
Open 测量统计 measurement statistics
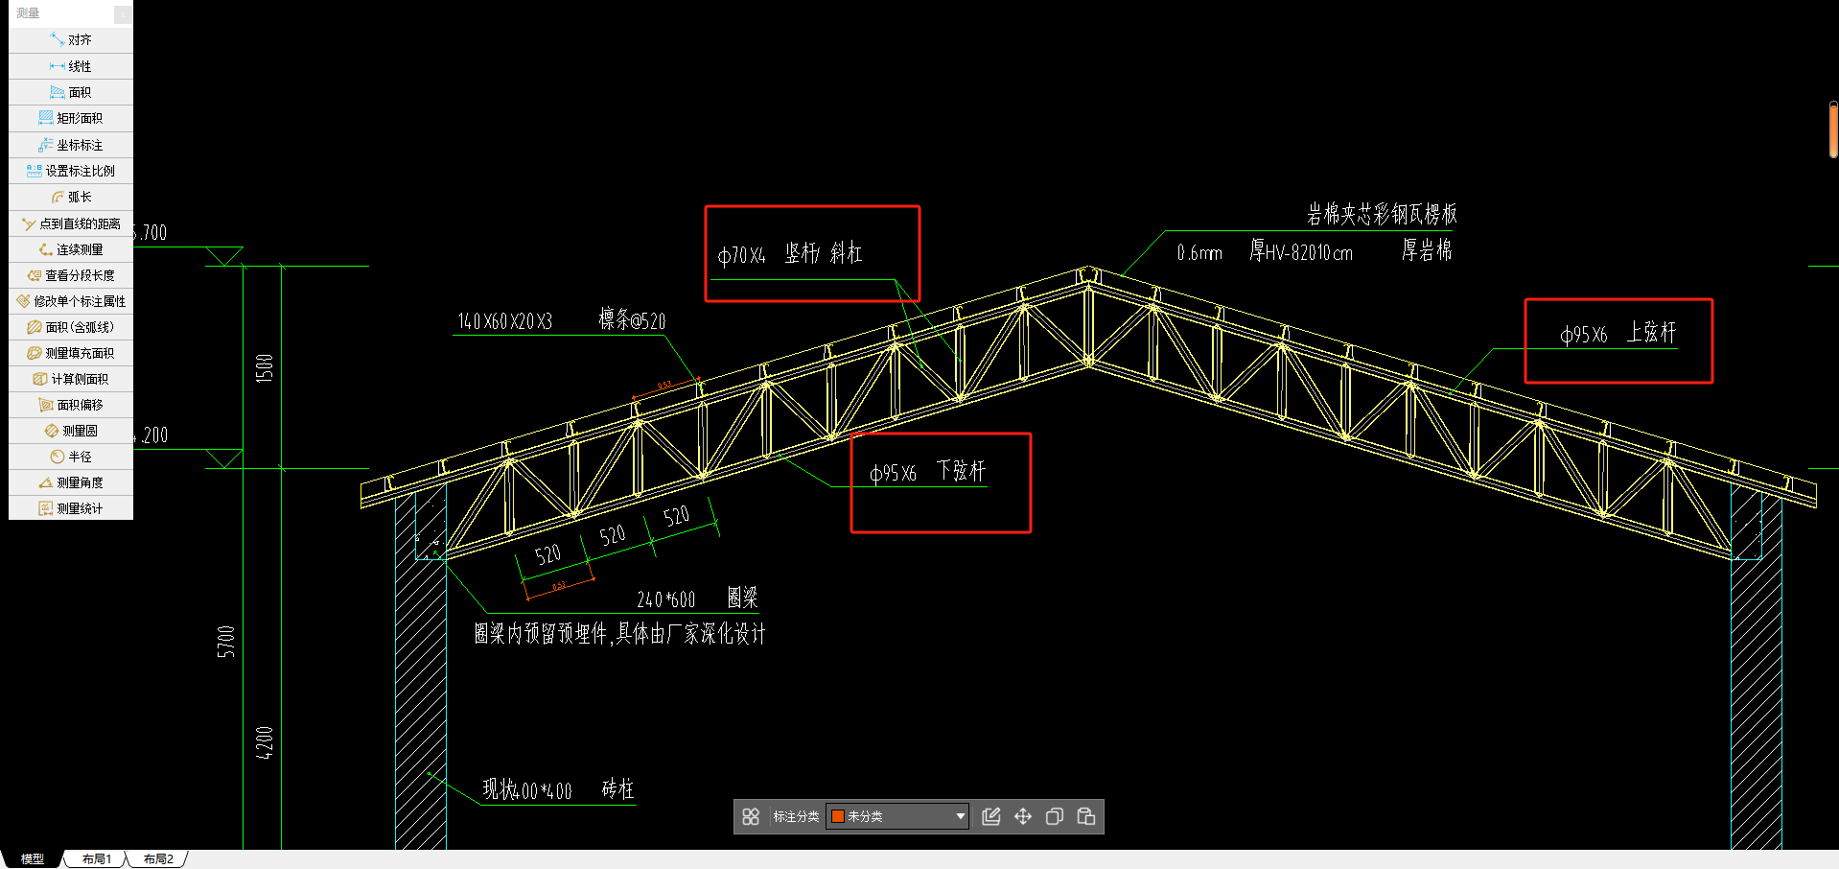point(71,508)
